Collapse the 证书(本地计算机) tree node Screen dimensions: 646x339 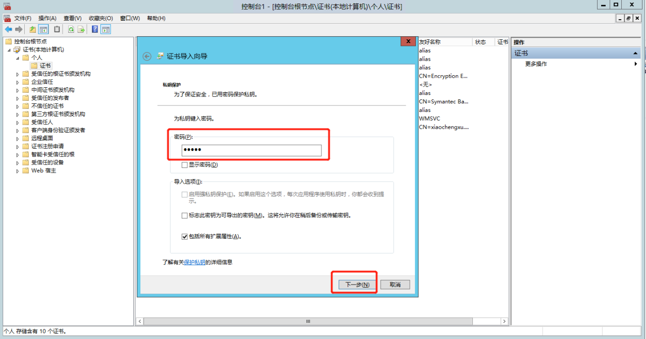coord(10,50)
